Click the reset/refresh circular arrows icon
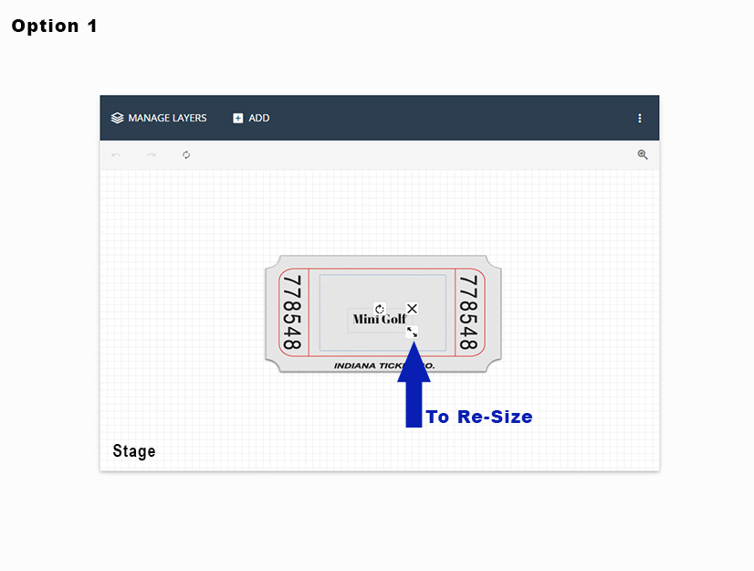The image size is (754, 571). [x=186, y=155]
